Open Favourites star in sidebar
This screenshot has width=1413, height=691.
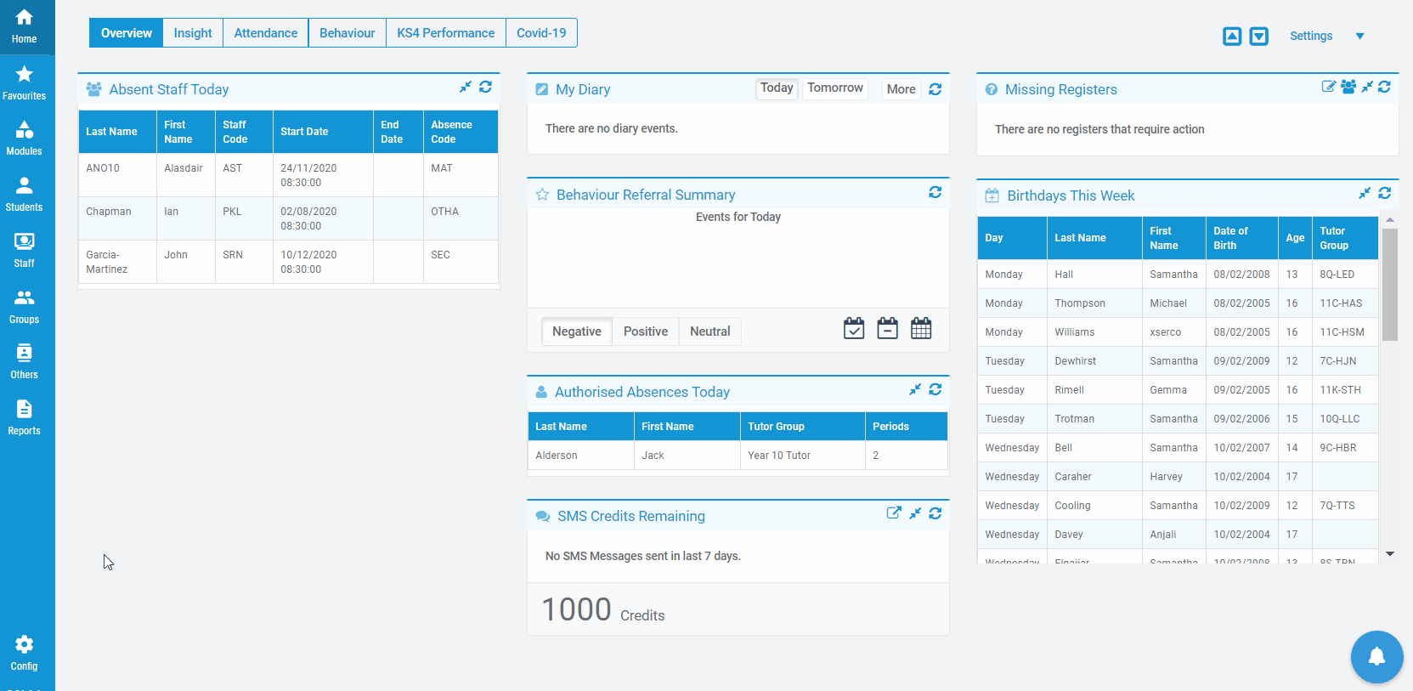[x=24, y=82]
